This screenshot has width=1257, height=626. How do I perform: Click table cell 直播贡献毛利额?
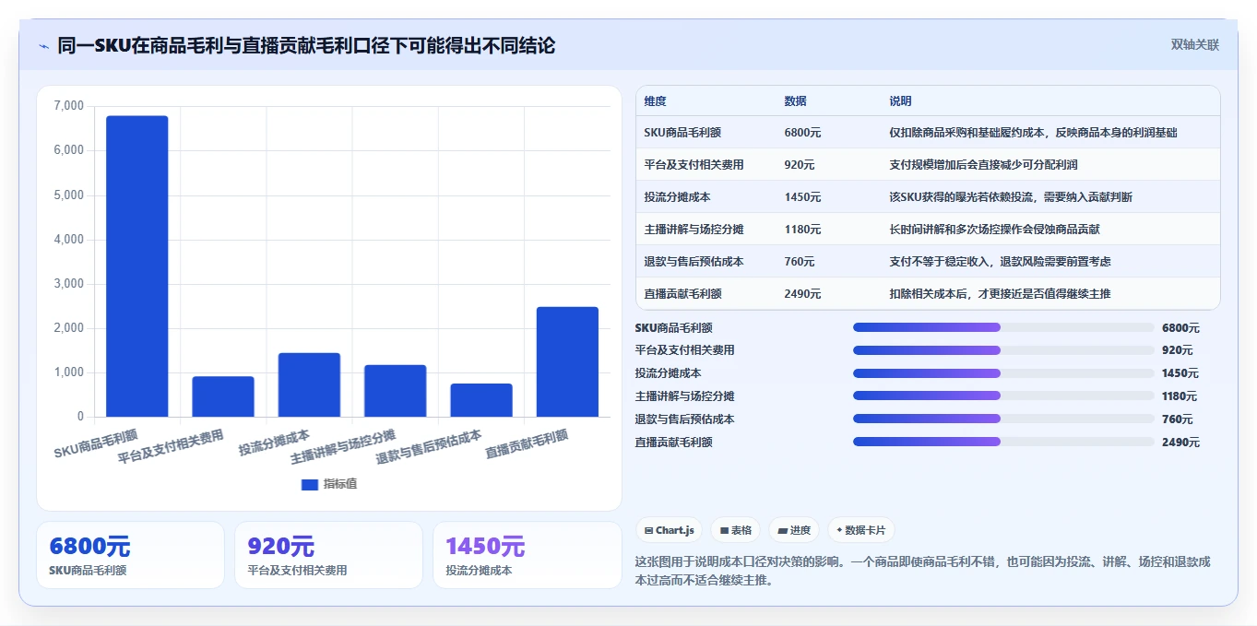(682, 294)
